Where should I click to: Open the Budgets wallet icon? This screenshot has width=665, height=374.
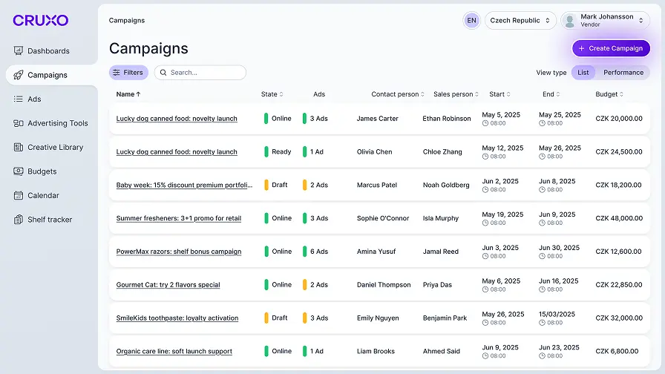19,171
